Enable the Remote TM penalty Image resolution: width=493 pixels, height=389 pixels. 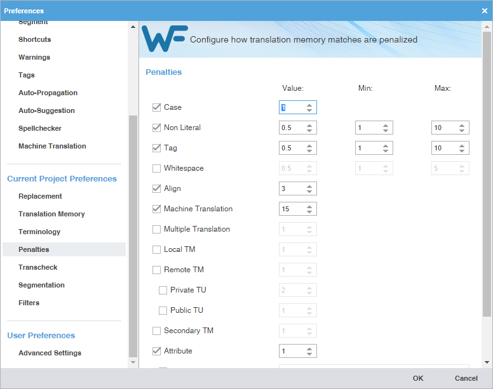tap(157, 270)
